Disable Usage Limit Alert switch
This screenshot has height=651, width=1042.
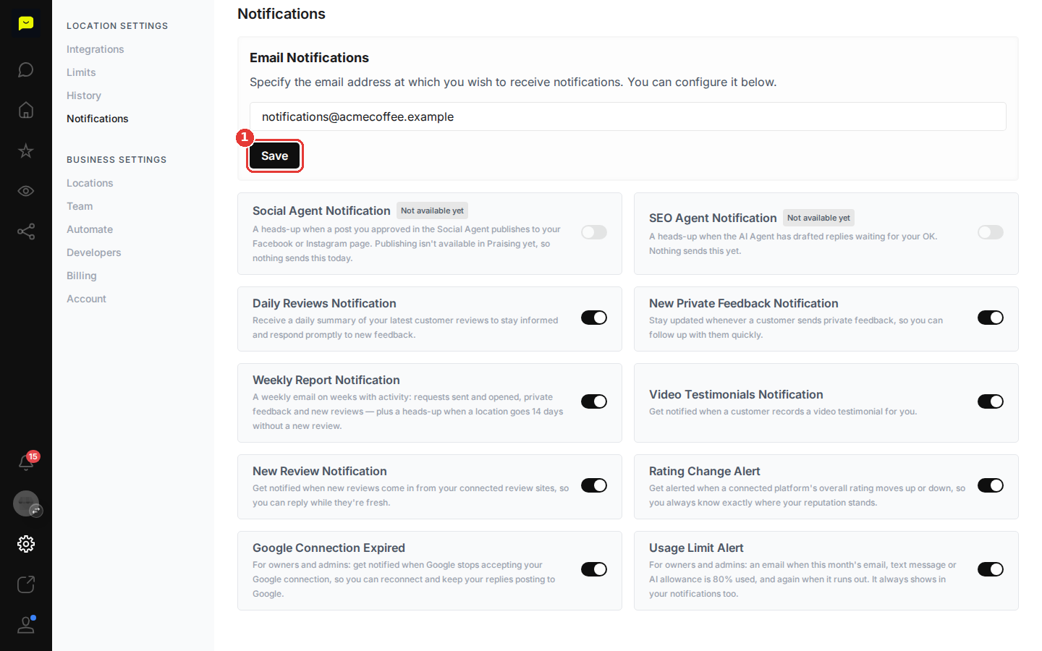991,569
